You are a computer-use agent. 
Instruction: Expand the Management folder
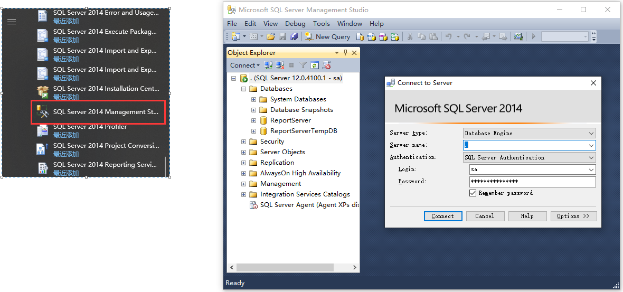(x=243, y=184)
